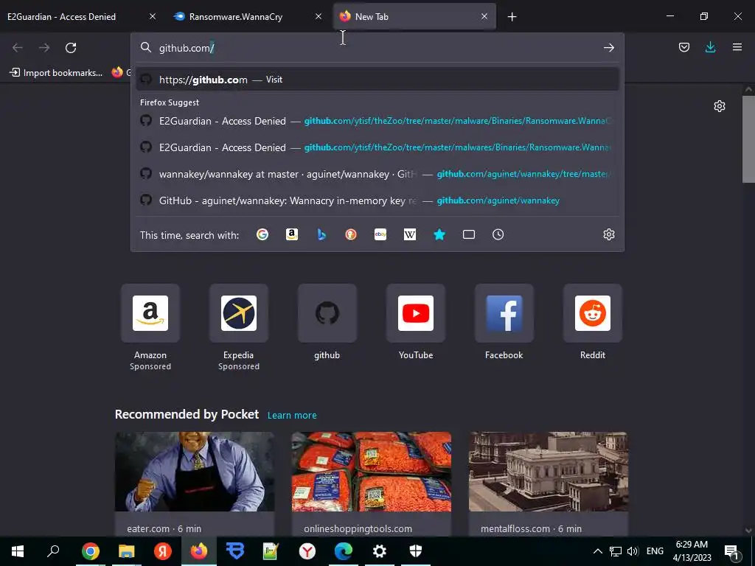This screenshot has width=755, height=566.
Task: Open the Windows Start menu
Action: 18,551
